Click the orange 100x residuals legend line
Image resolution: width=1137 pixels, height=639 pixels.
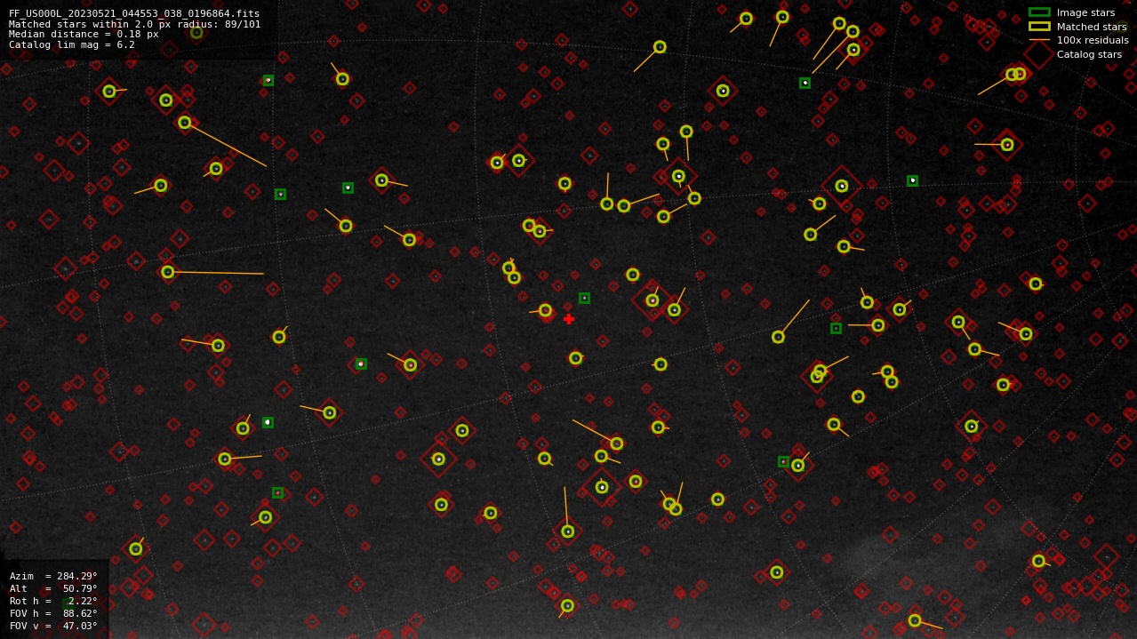click(1039, 40)
